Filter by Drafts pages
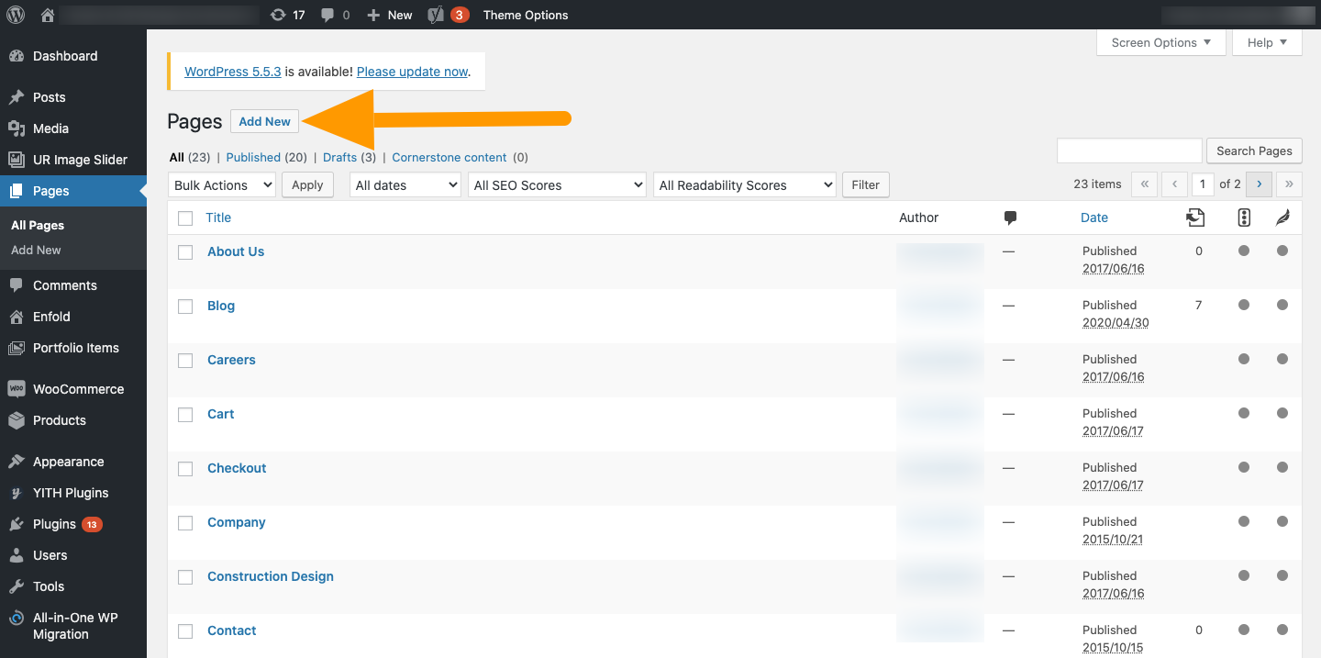The image size is (1321, 658). [339, 158]
